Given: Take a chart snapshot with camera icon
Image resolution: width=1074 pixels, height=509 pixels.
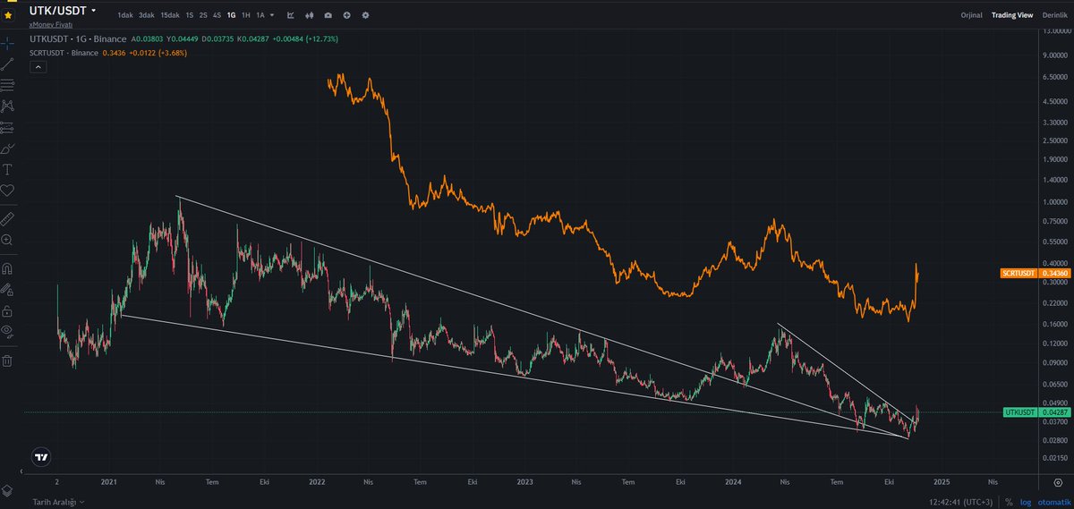Looking at the screenshot, I should pos(328,15).
